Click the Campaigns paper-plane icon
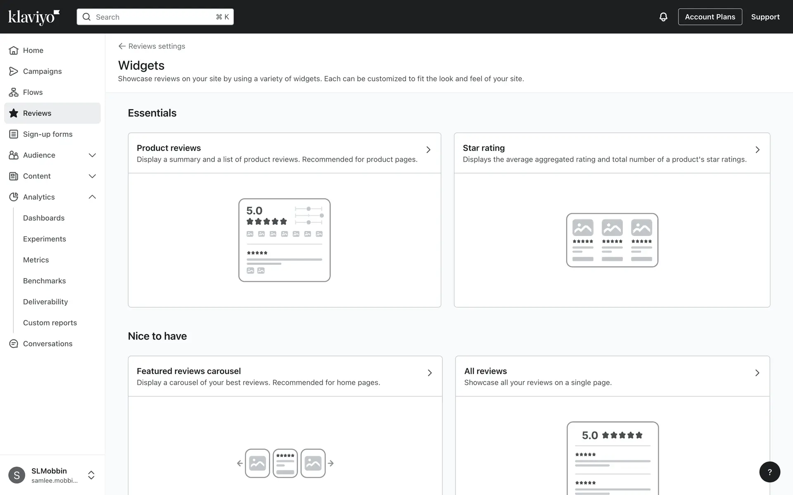Viewport: 793px width, 495px height. click(x=14, y=71)
